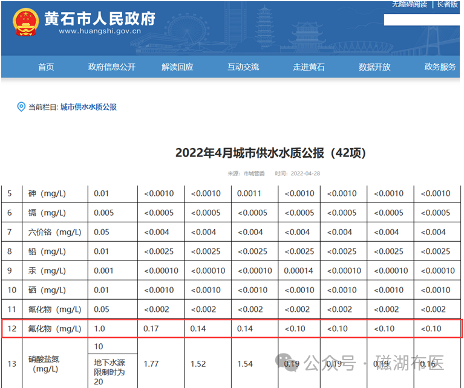Open the 政务服务 navigation item
Viewport: 464px width, 388px height.
tap(440, 67)
